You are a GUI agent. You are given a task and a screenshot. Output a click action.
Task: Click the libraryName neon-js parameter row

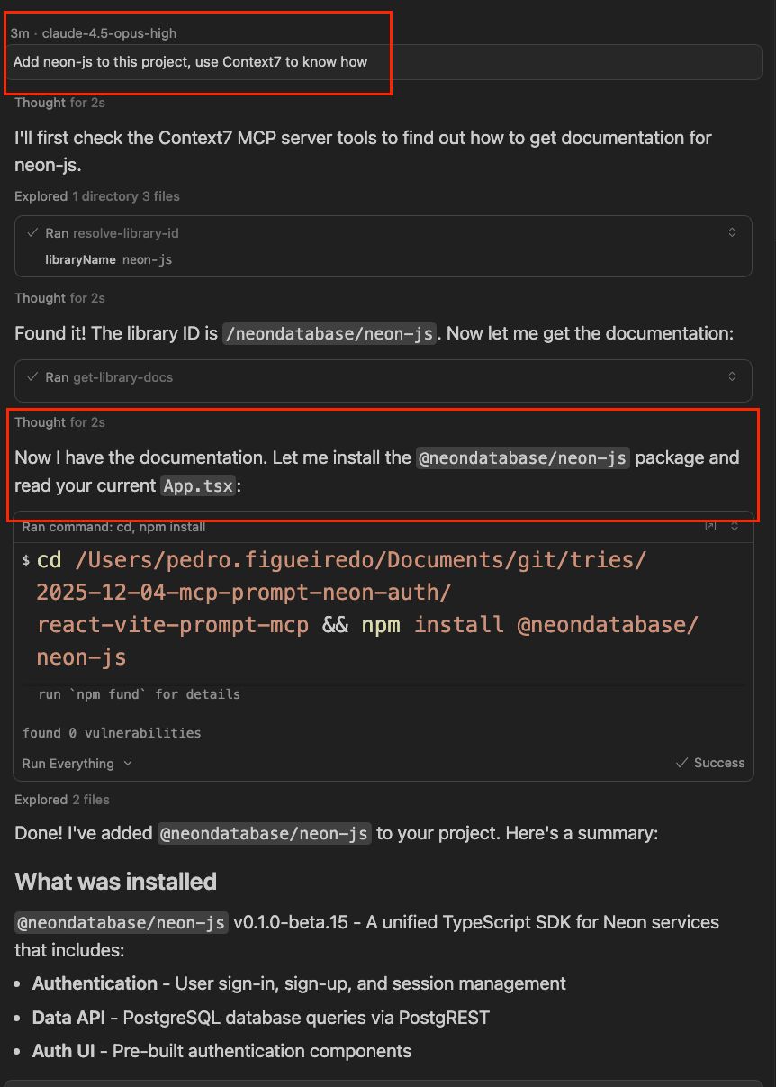click(x=108, y=259)
